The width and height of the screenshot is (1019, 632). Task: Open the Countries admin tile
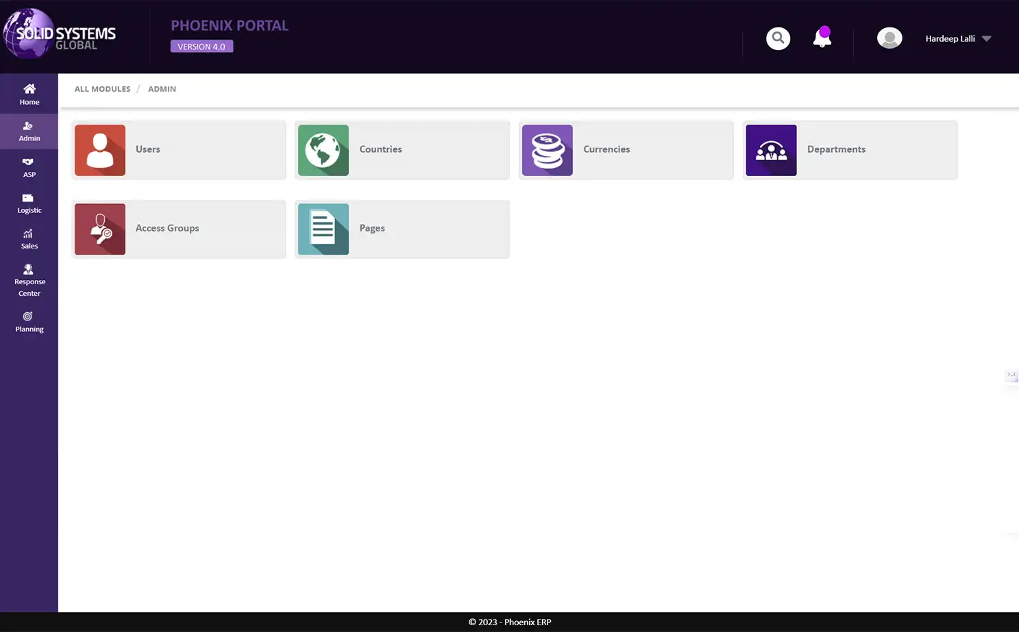402,149
